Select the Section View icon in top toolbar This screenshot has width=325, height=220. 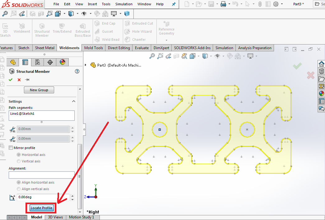[x=41, y=14]
